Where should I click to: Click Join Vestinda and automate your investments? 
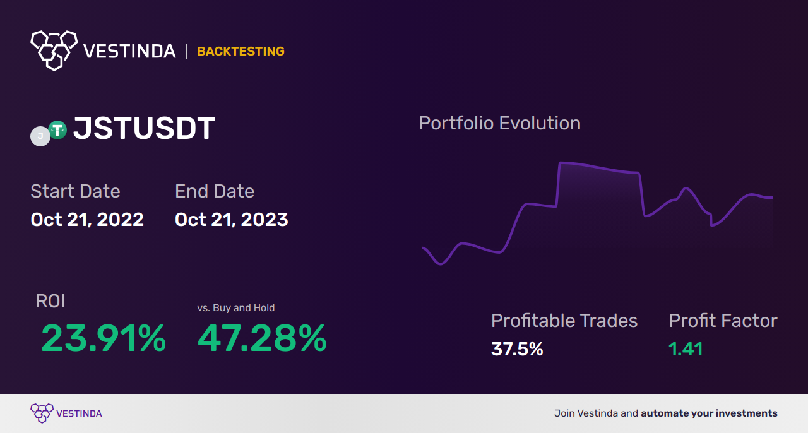[666, 413]
